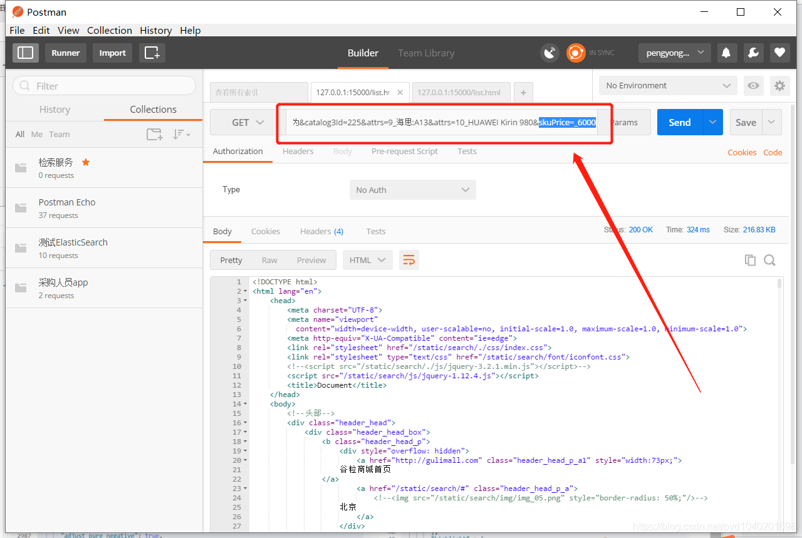The height and width of the screenshot is (538, 802).
Task: Switch response view to Preview
Action: [311, 260]
